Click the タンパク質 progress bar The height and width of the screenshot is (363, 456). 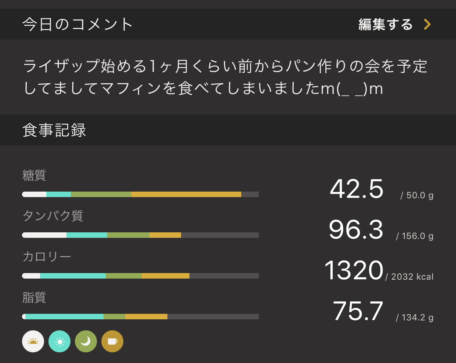(x=140, y=235)
